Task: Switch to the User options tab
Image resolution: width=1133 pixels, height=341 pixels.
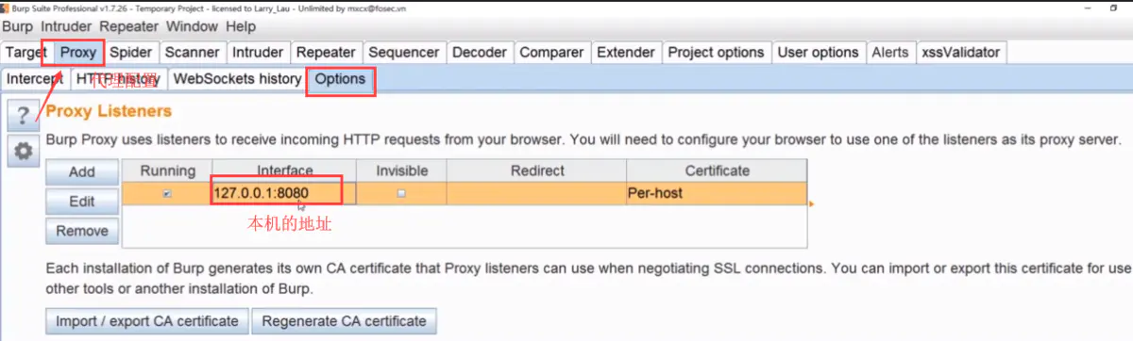Action: click(818, 53)
